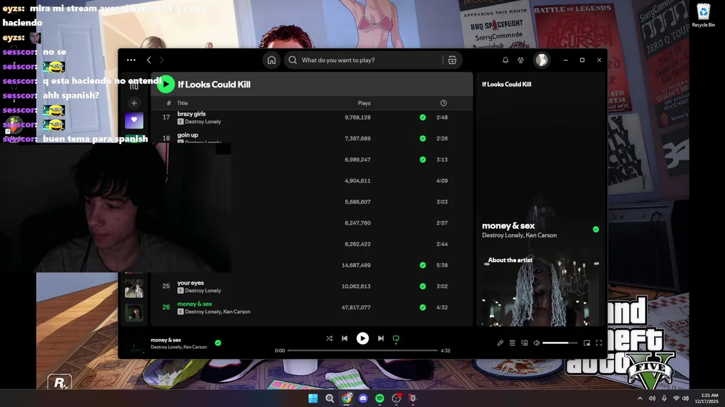Mute Spotify with speaker icon
This screenshot has height=407, width=725.
(536, 343)
